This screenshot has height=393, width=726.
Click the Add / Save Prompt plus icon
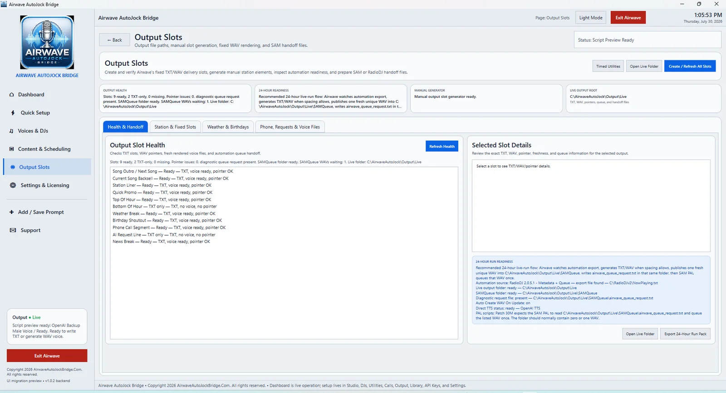[12, 212]
